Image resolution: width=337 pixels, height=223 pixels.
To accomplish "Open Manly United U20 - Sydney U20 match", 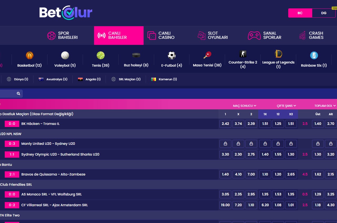I will (48, 144).
